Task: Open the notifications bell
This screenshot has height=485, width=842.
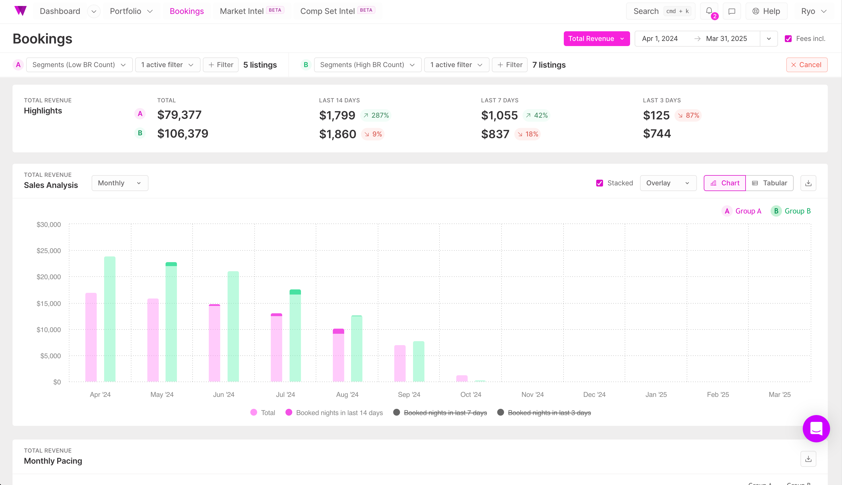Action: [709, 11]
